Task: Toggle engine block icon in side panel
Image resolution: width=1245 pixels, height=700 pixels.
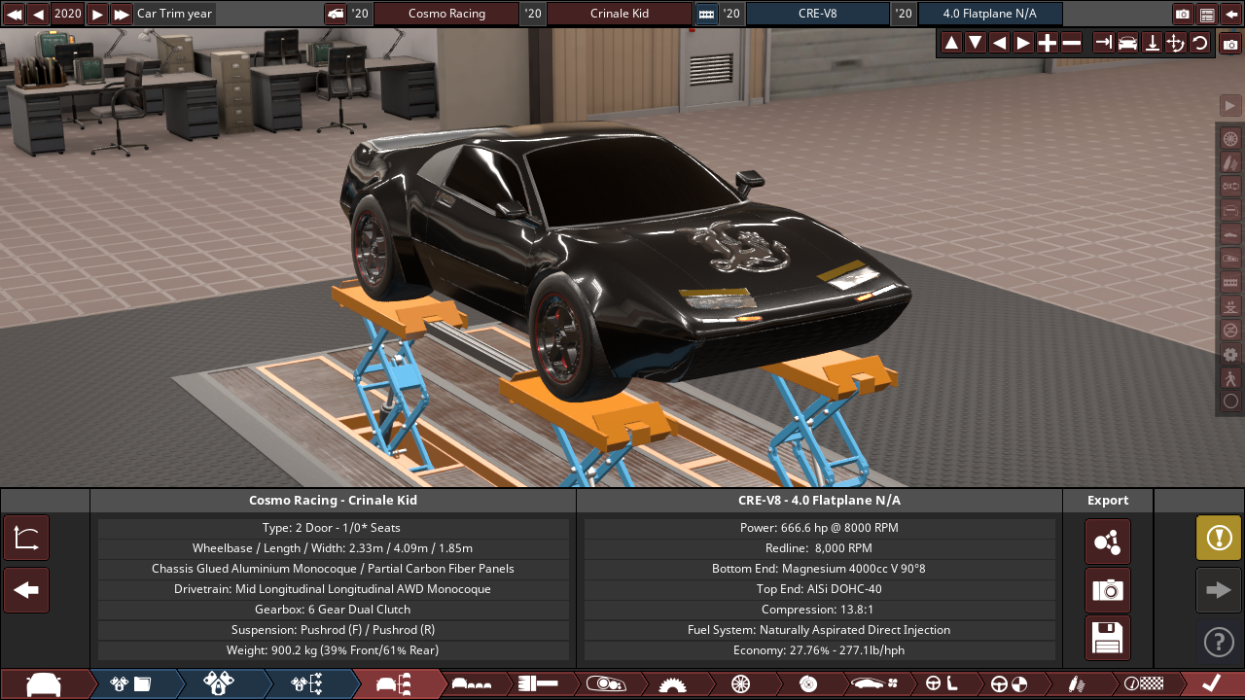Action: tap(1230, 282)
